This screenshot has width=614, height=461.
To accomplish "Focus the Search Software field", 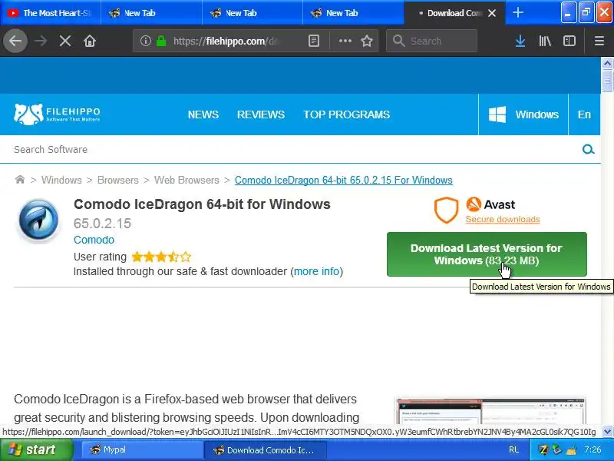I will pyautogui.click(x=294, y=149).
